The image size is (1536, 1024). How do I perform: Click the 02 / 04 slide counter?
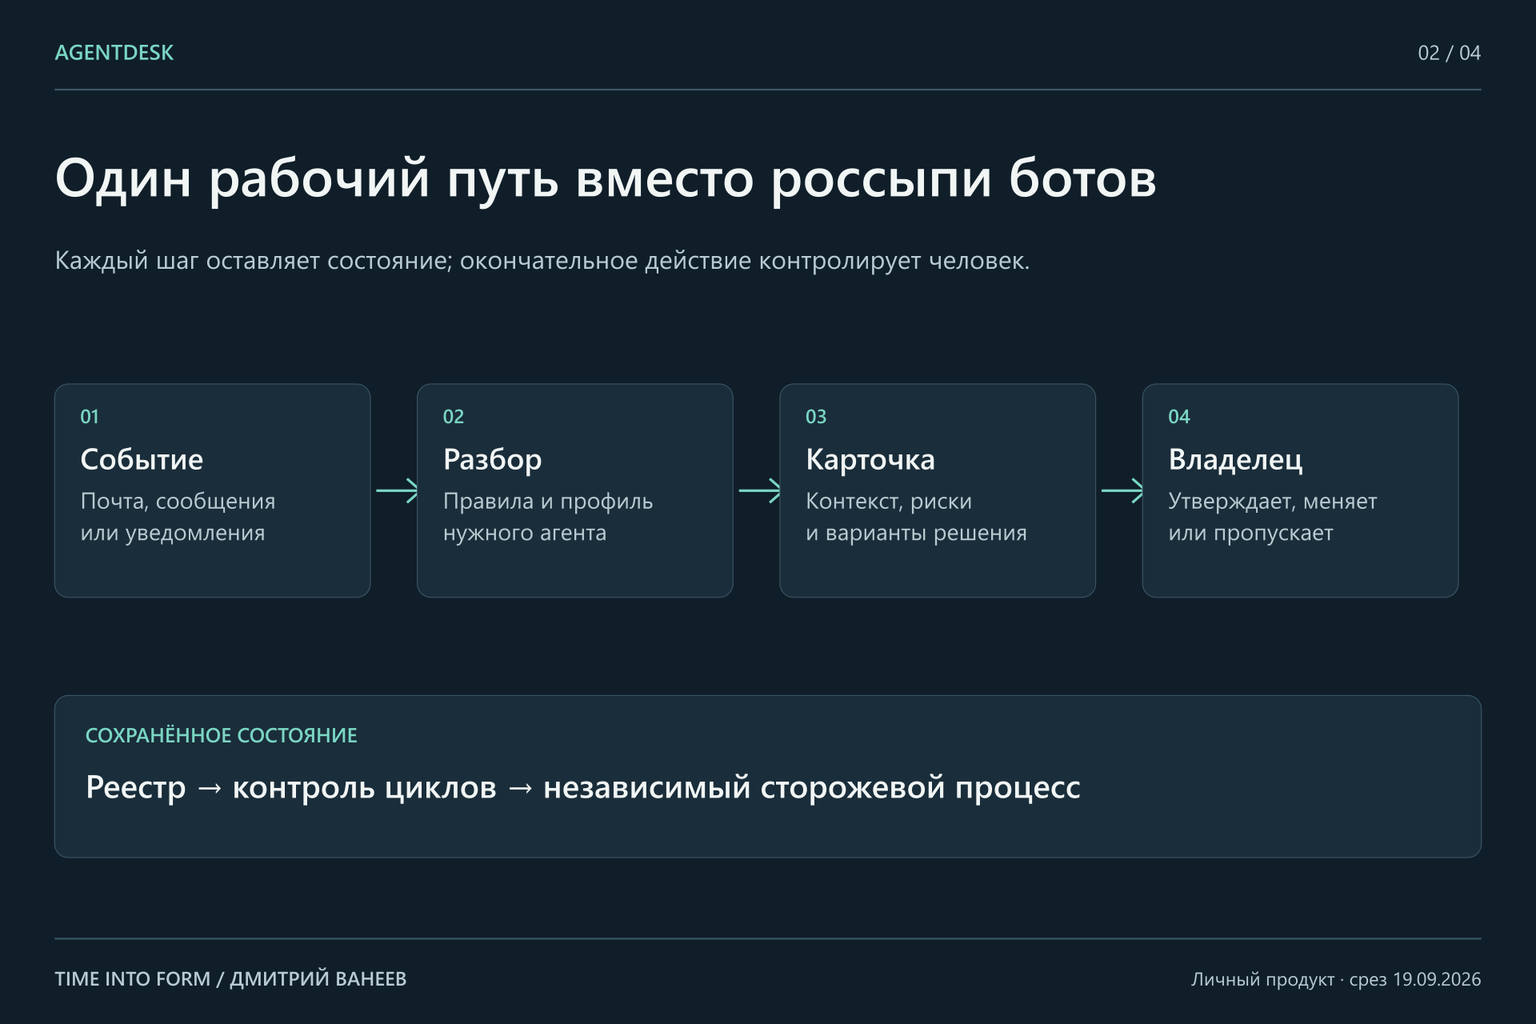tap(1449, 53)
